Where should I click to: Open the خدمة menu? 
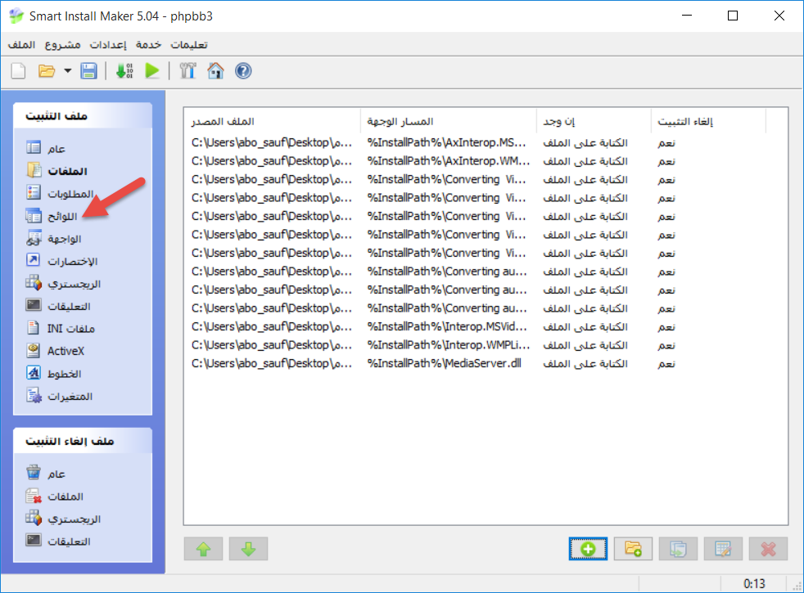(149, 45)
